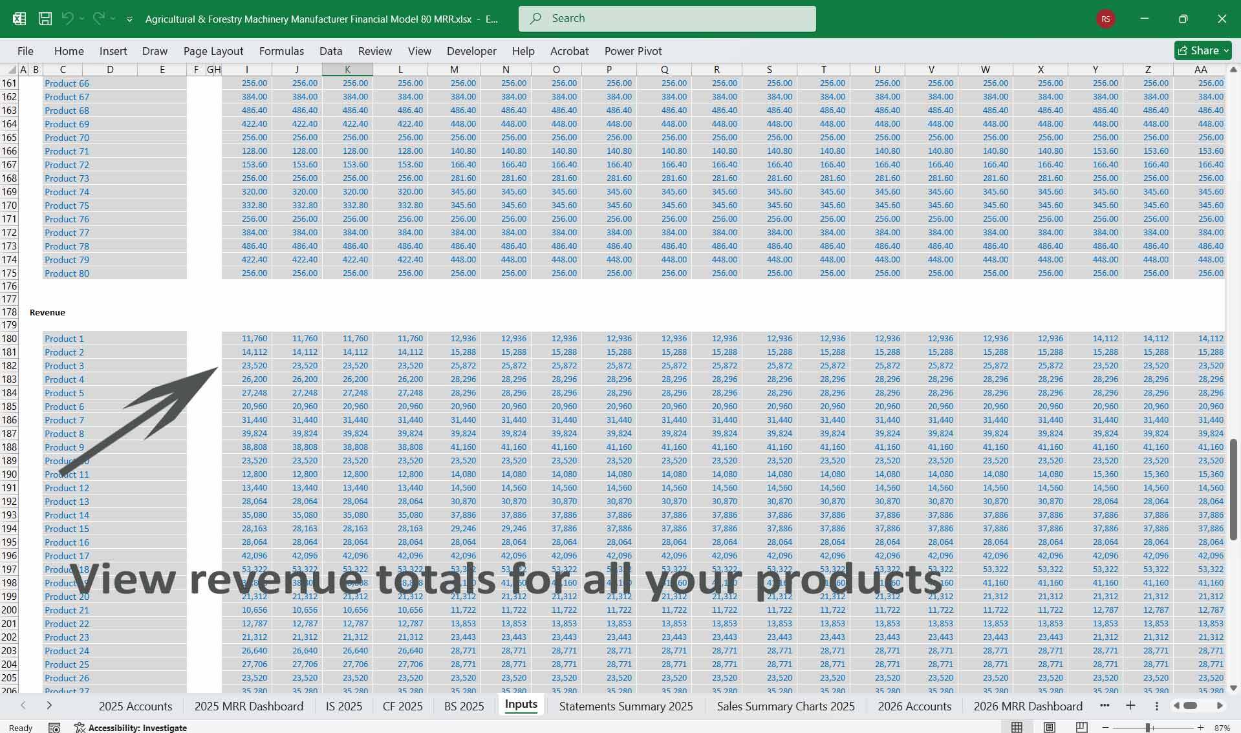This screenshot has width=1241, height=733.
Task: Open the Page Layout ribbon tab
Action: coord(213,51)
